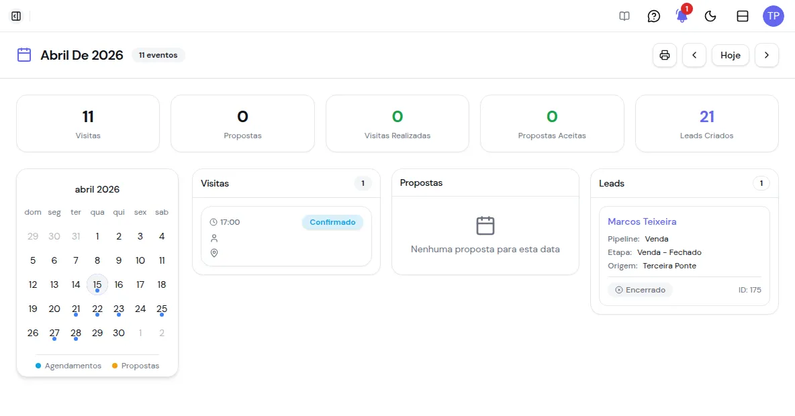Image resolution: width=795 pixels, height=416 pixels.
Task: Open the help chat icon
Action: pyautogui.click(x=653, y=16)
